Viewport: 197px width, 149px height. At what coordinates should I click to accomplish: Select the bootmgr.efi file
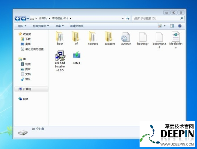click(159, 40)
